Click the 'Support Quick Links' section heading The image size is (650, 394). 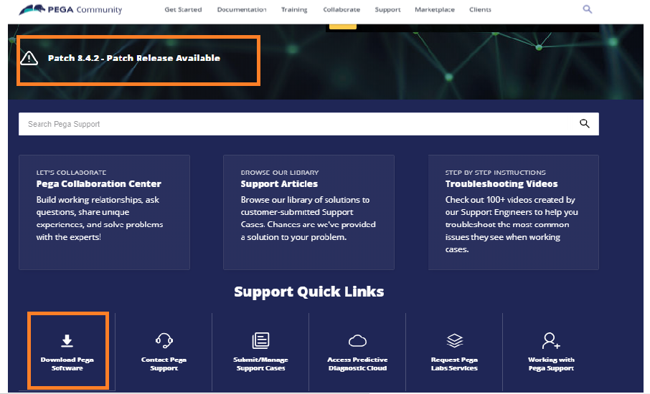(x=308, y=292)
